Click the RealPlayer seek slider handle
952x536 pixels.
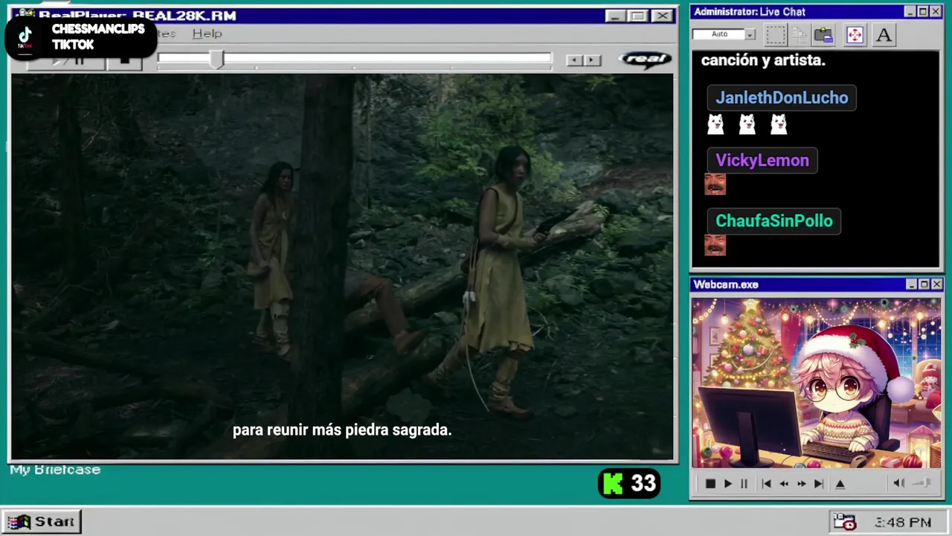pos(216,60)
